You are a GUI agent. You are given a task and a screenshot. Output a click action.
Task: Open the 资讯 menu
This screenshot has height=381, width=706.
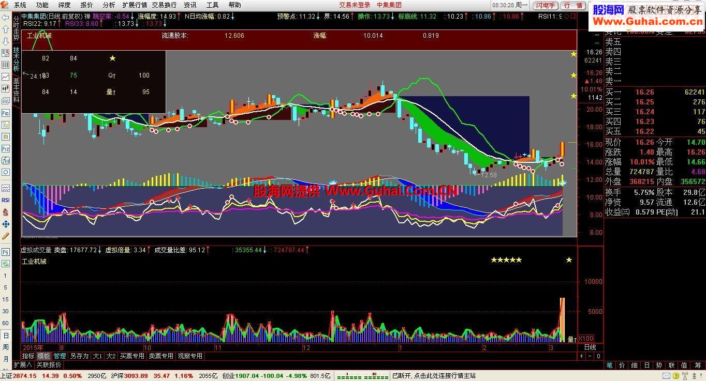click(x=190, y=5)
